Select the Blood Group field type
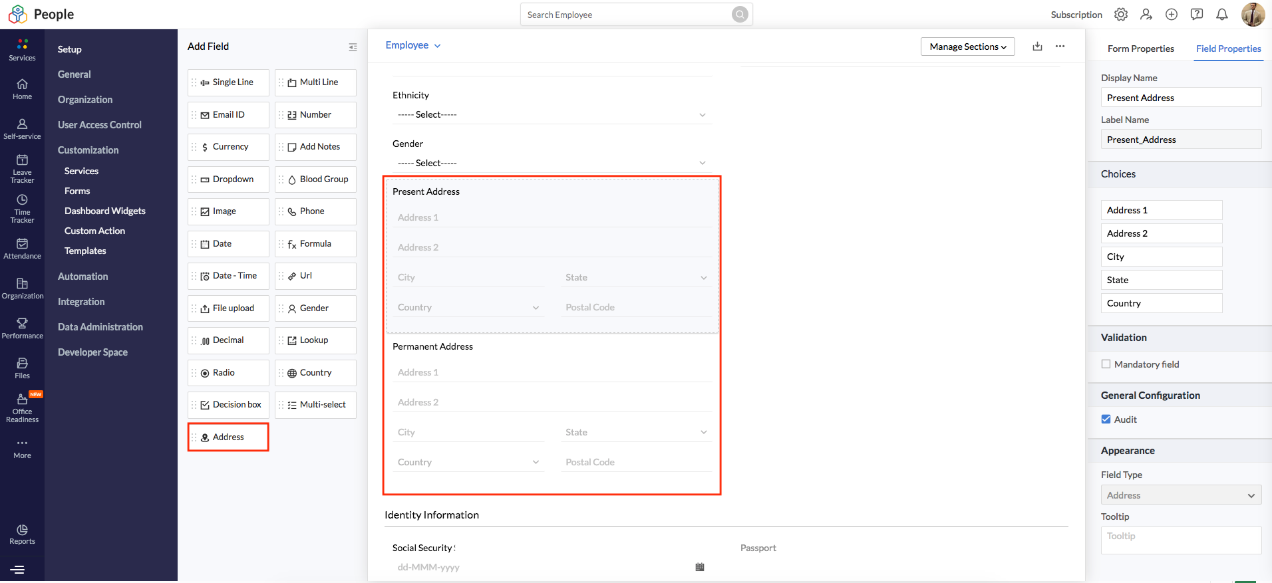Viewport: 1272px width, 583px height. [315, 179]
